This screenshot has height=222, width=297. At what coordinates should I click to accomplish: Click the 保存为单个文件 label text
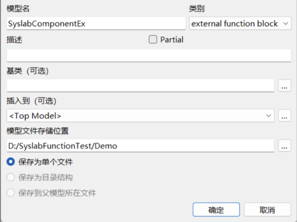pyautogui.click(x=46, y=162)
